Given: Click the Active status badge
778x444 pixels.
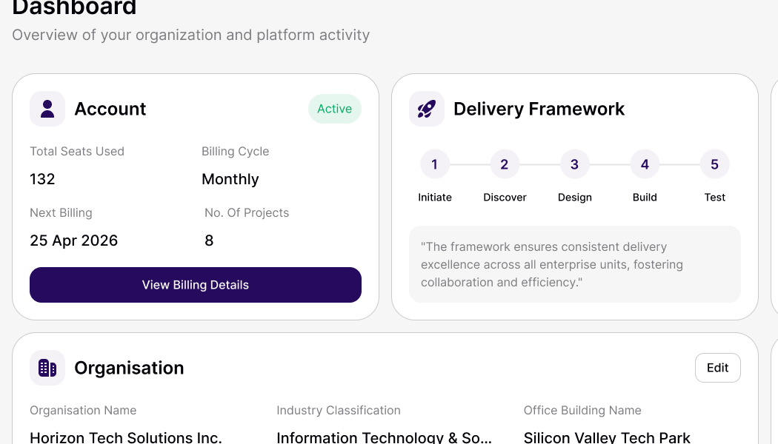Looking at the screenshot, I should 335,109.
